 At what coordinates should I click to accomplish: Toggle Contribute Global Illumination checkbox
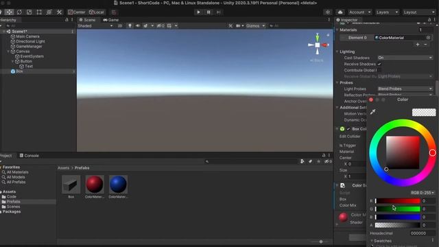pos(379,70)
